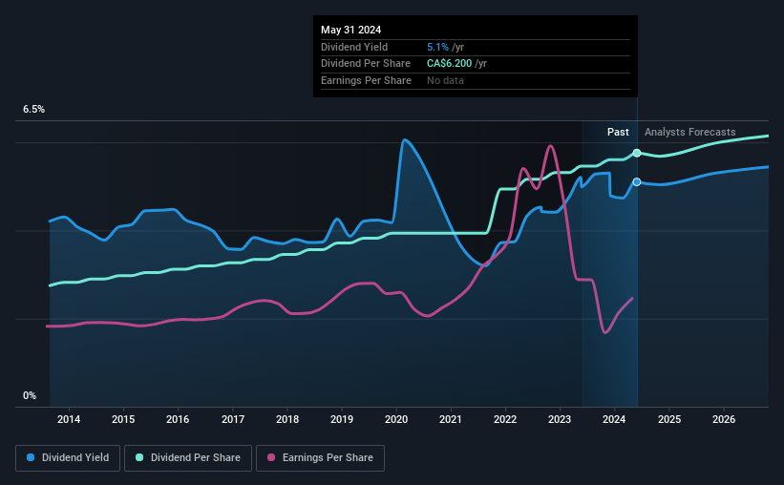Click 'Dividend Per Share' row label in tooltip
The height and width of the screenshot is (485, 784).
click(366, 64)
